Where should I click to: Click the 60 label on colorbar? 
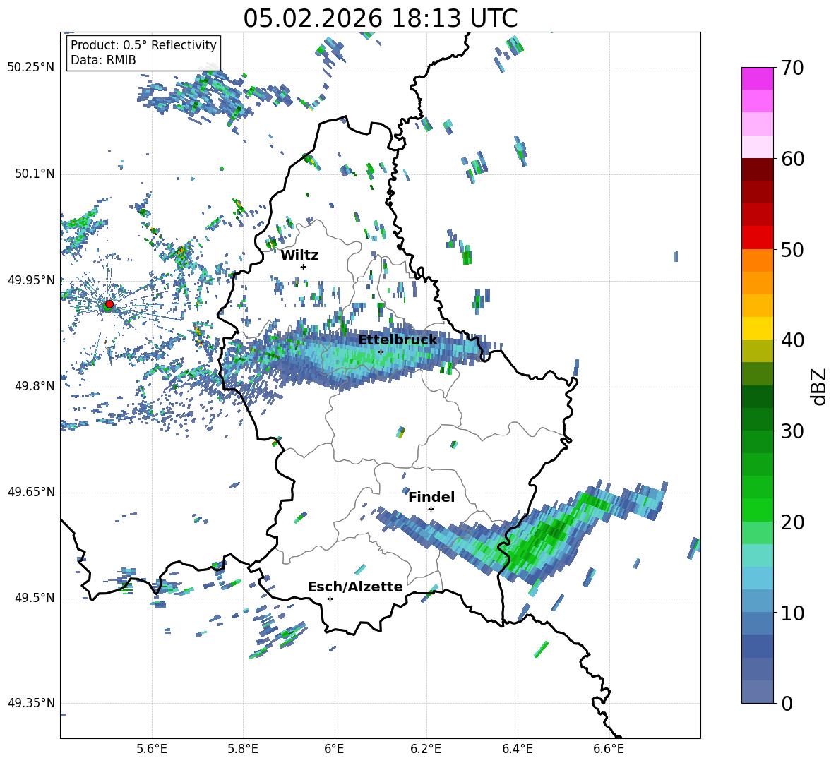(792, 159)
